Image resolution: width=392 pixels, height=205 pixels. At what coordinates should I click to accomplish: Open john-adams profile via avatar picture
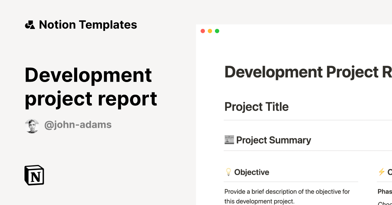(x=32, y=125)
